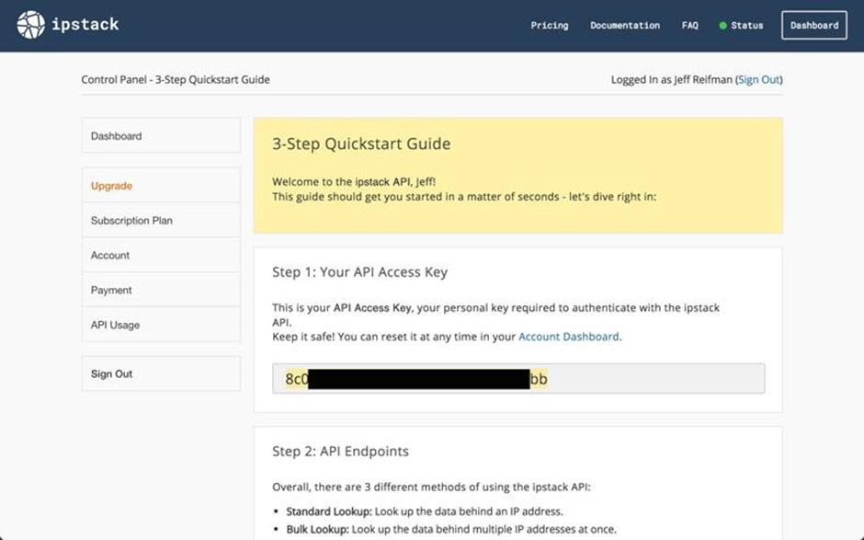Click the '3-Step Quickstart Guide' heading
The height and width of the screenshot is (540, 864).
[361, 144]
